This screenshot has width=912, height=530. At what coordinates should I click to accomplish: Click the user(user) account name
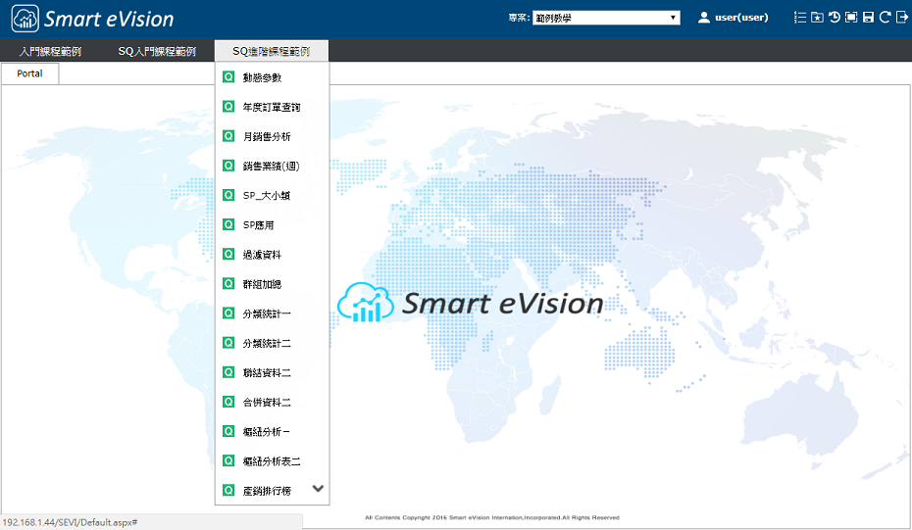pos(741,18)
